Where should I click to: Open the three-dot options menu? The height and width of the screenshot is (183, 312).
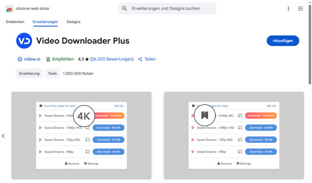point(288,8)
